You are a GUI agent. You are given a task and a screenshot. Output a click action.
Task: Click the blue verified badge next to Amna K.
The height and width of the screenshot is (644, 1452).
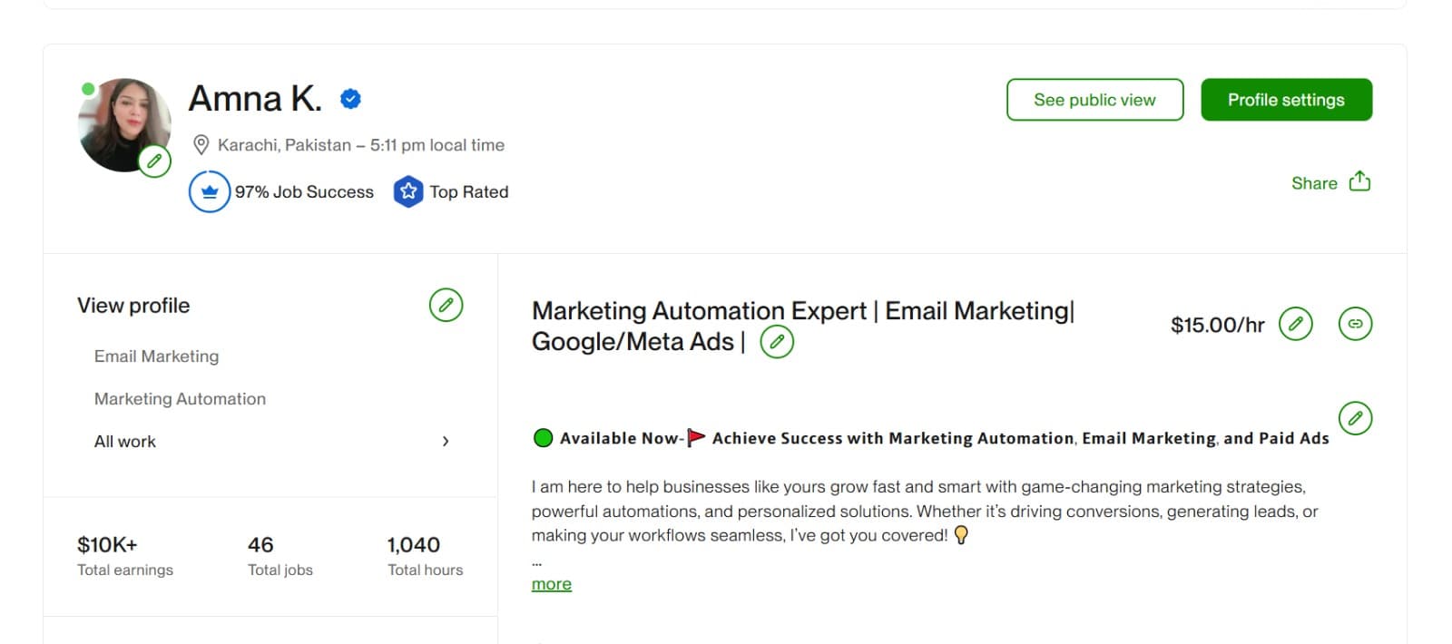click(349, 99)
